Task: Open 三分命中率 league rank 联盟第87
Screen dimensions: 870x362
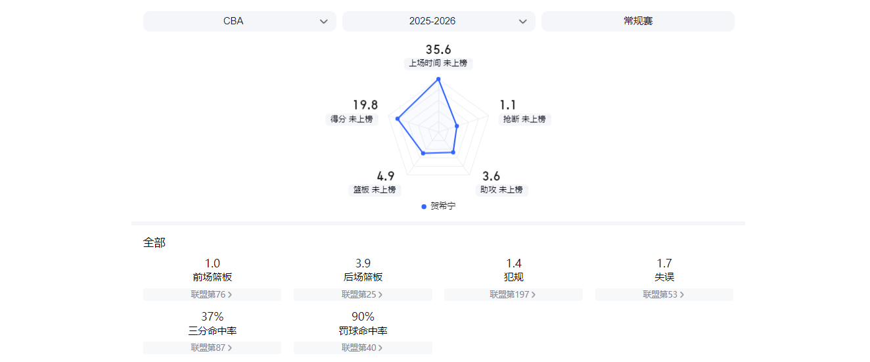Action: tap(212, 348)
